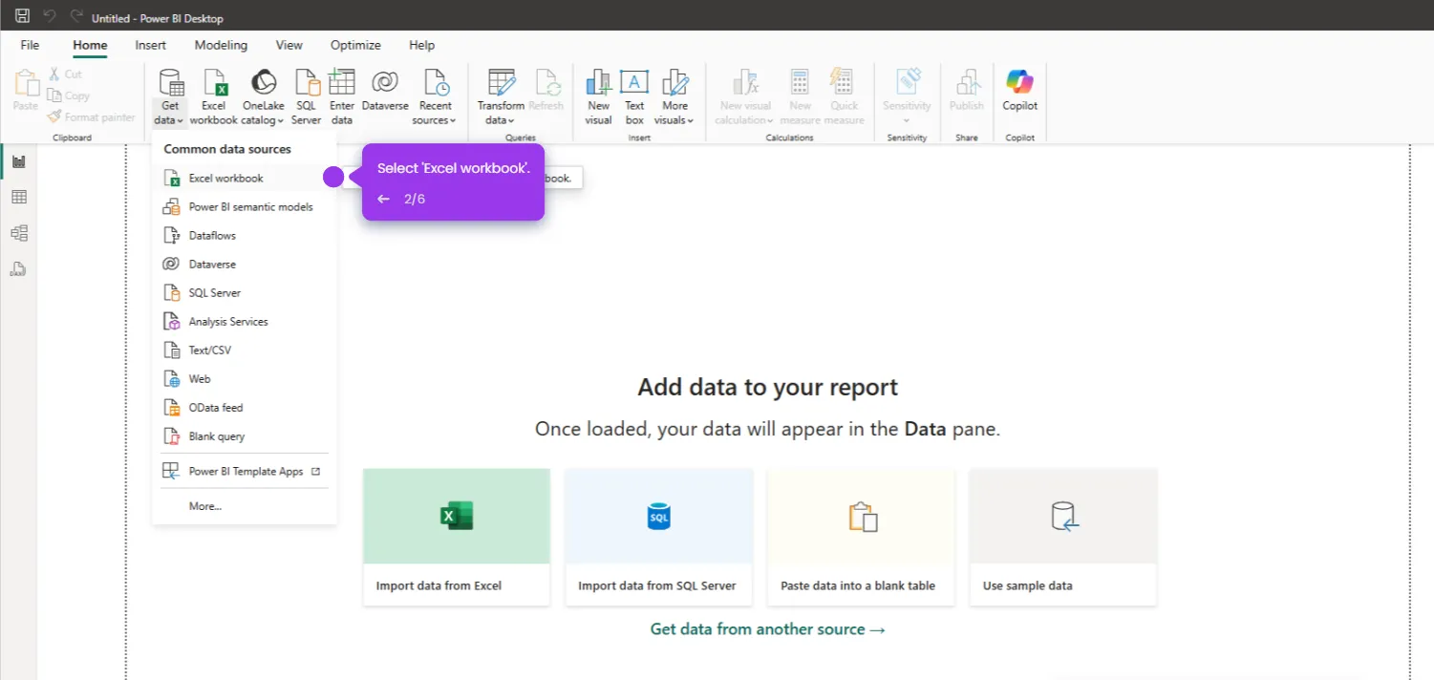1434x680 pixels.
Task: Open DAX query view in left sidebar
Action: pos(18,269)
